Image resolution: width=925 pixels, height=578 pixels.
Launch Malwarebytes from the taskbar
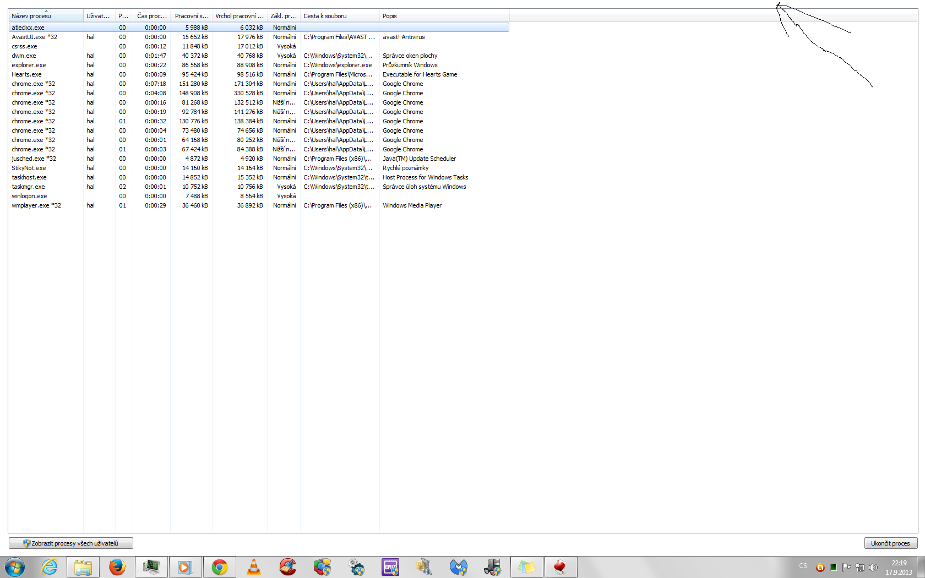459,567
